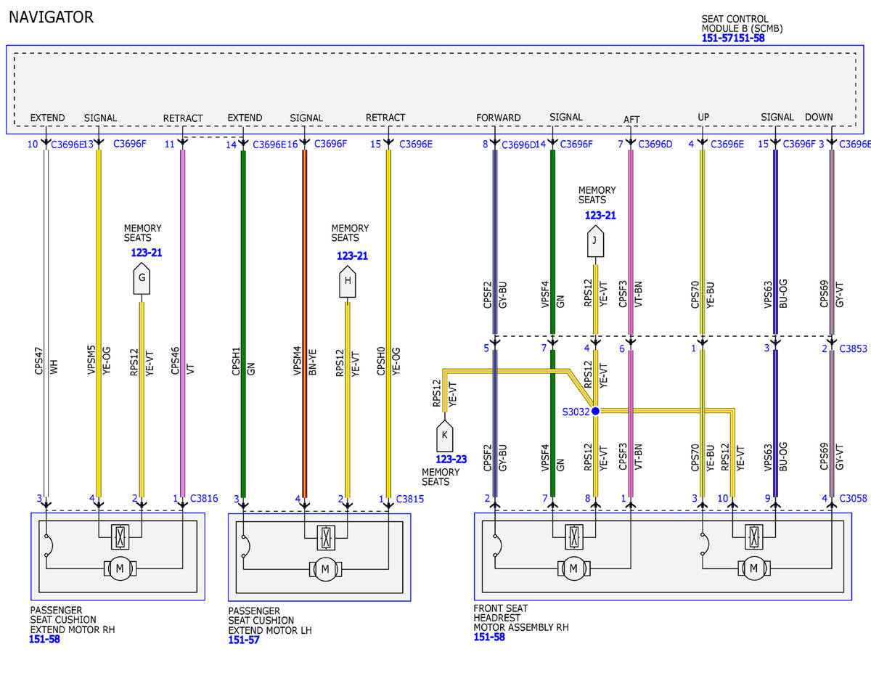Click the C3815 connector label

tap(409, 499)
